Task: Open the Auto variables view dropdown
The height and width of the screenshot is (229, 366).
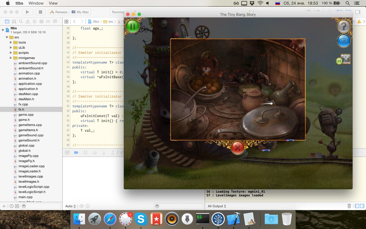Action: pyautogui.click(x=71, y=206)
